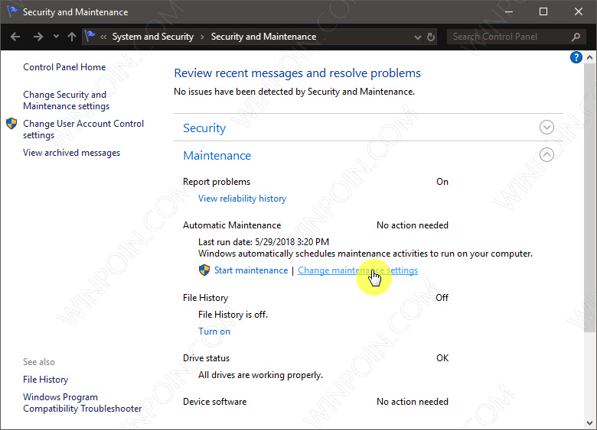597x430 pixels.
Task: Click Start maintenance link
Action: [251, 270]
